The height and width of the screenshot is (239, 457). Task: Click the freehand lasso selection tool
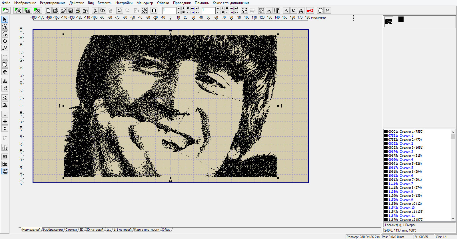[x=5, y=34]
